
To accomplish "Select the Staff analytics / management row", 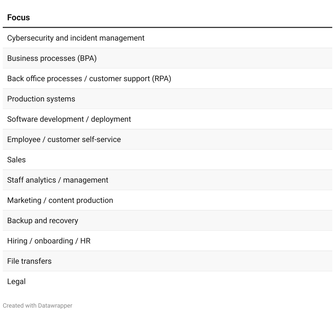I will [58, 180].
